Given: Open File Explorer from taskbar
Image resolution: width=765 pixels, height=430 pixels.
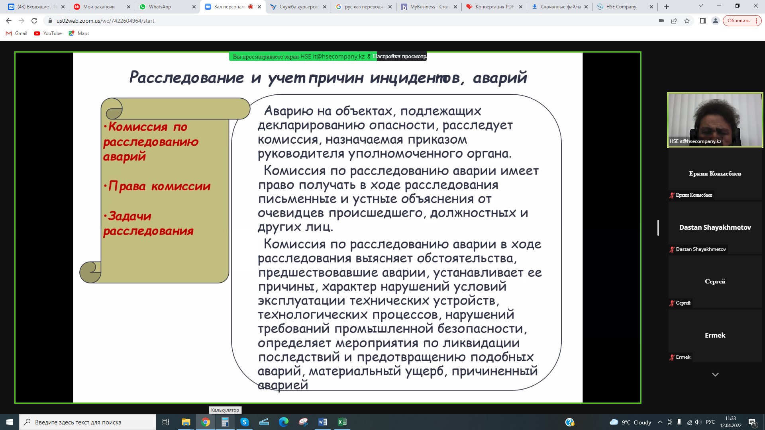Looking at the screenshot, I should coord(186,422).
